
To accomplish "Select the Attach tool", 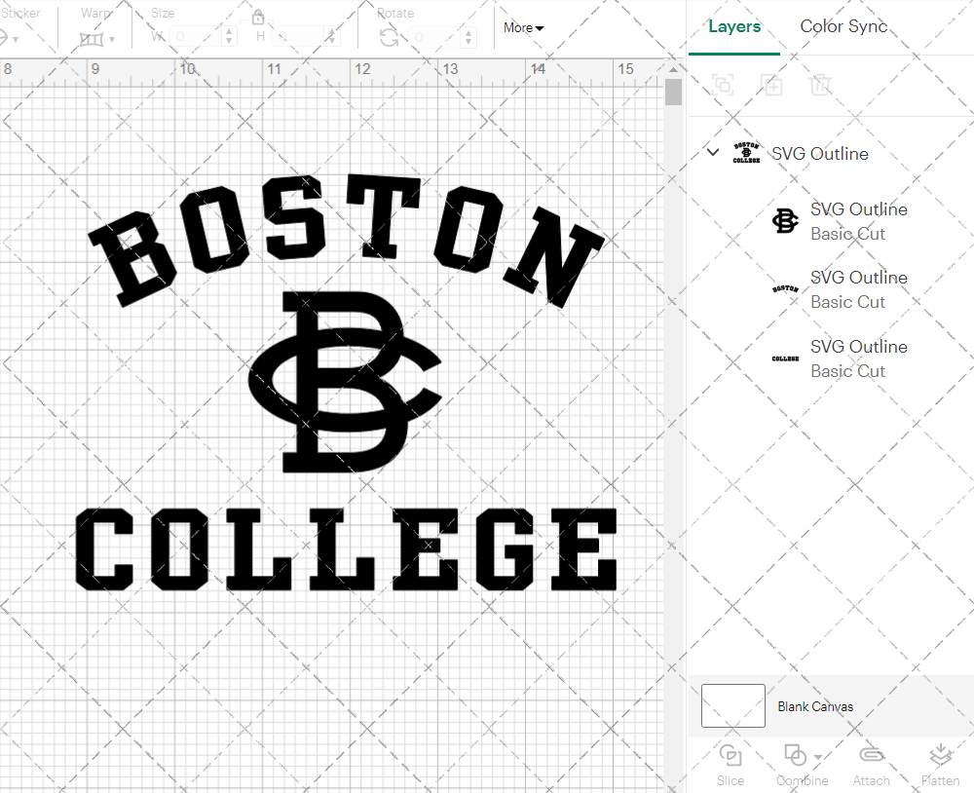I will [871, 764].
